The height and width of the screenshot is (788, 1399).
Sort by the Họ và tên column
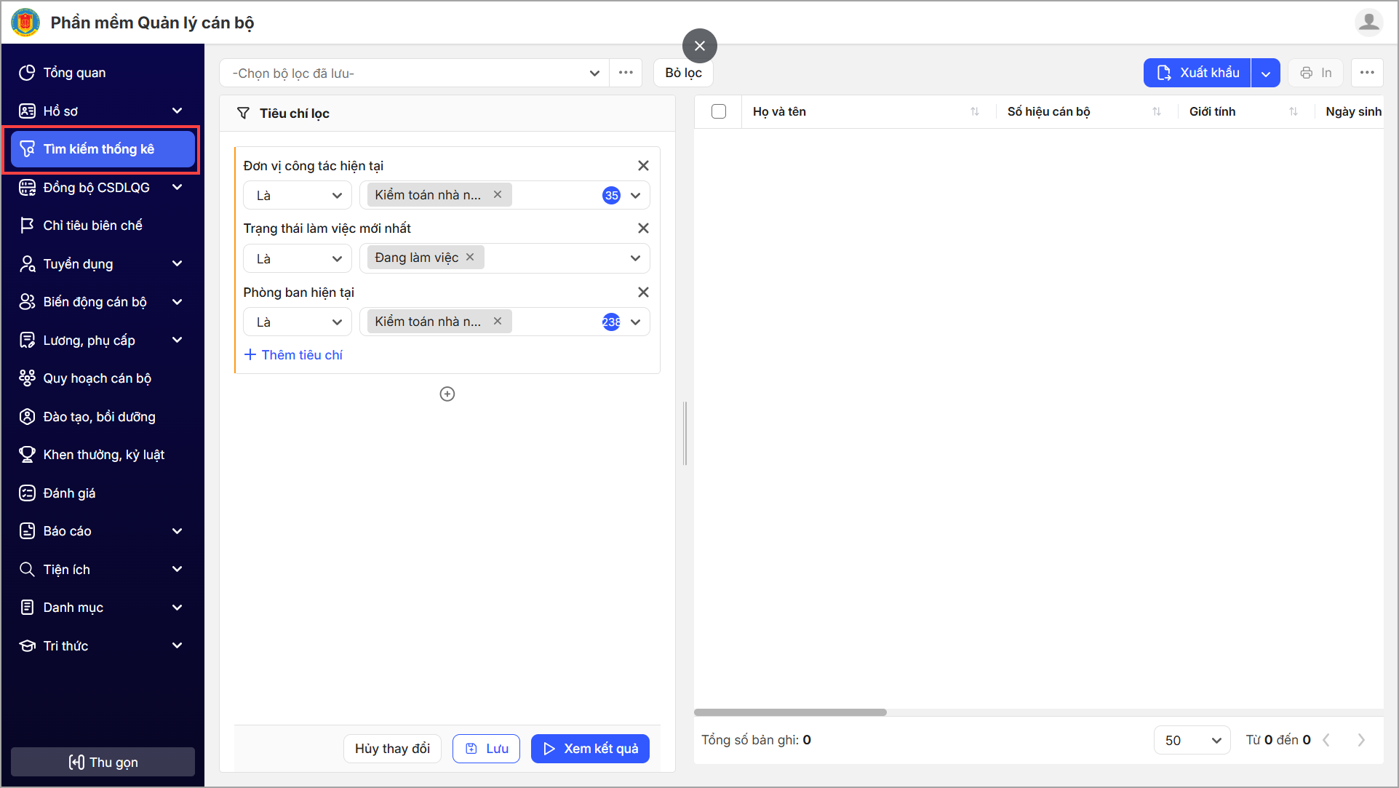point(974,112)
